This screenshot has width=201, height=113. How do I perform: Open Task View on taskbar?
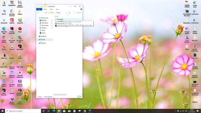(x=49, y=111)
